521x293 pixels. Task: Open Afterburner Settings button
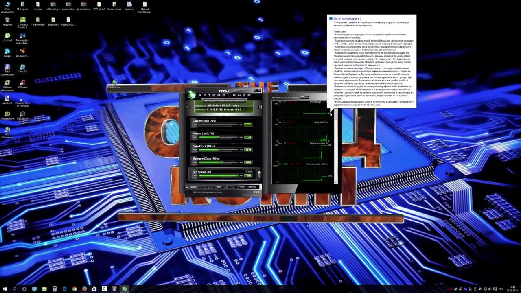click(252, 187)
